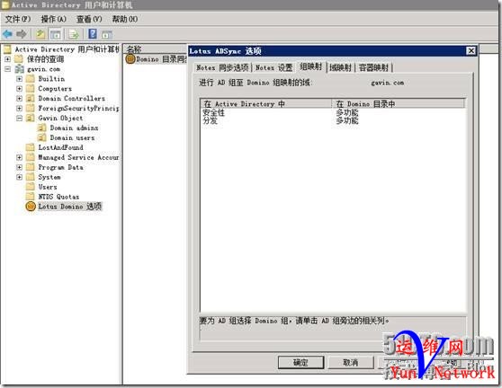Select the Domain users tree label

tap(72, 137)
